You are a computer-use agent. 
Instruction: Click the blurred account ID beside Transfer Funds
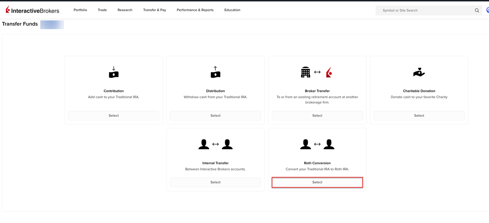52,24
